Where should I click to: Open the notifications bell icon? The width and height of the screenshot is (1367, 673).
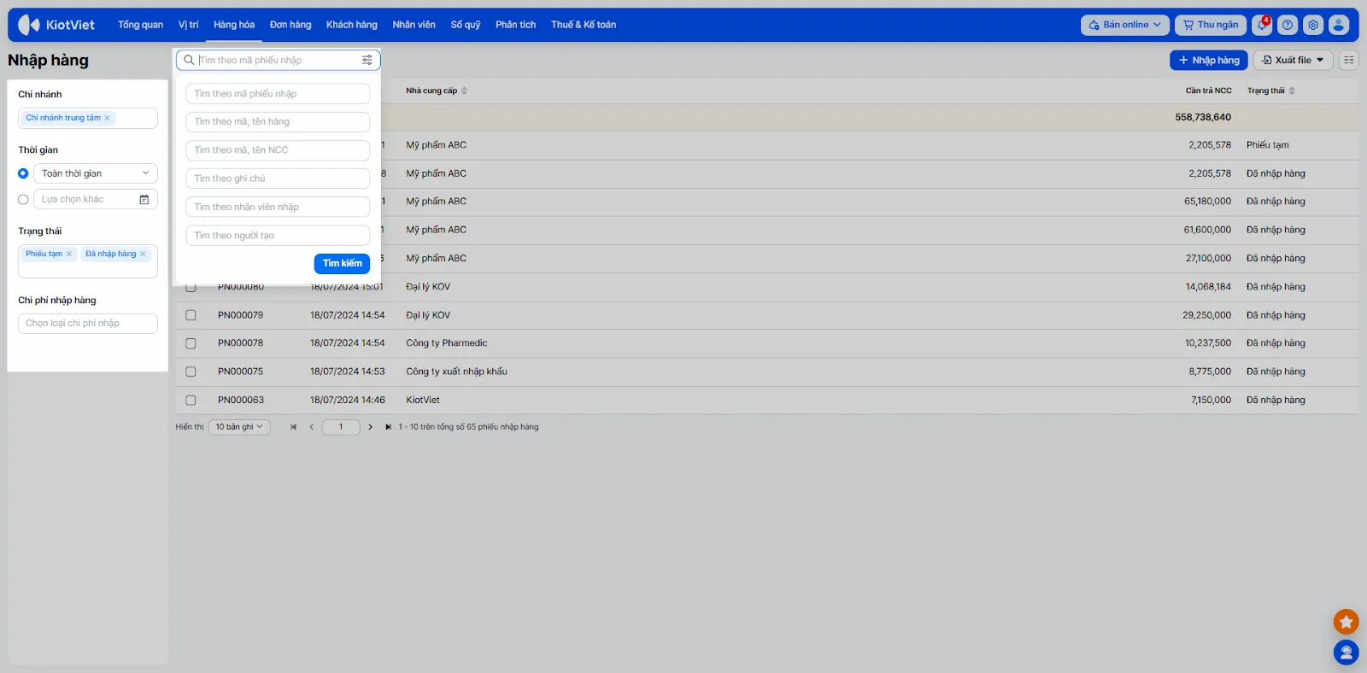pyautogui.click(x=1262, y=25)
